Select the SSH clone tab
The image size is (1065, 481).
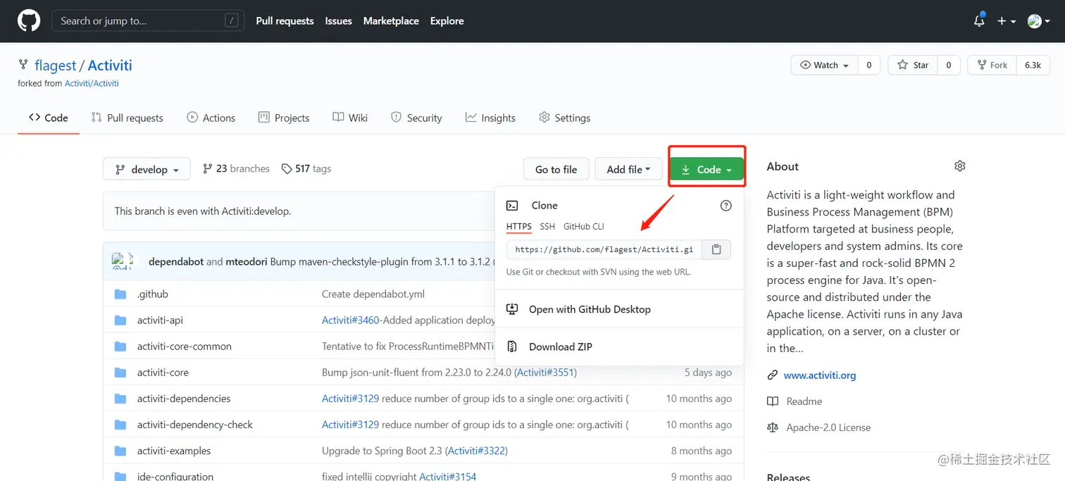547,226
